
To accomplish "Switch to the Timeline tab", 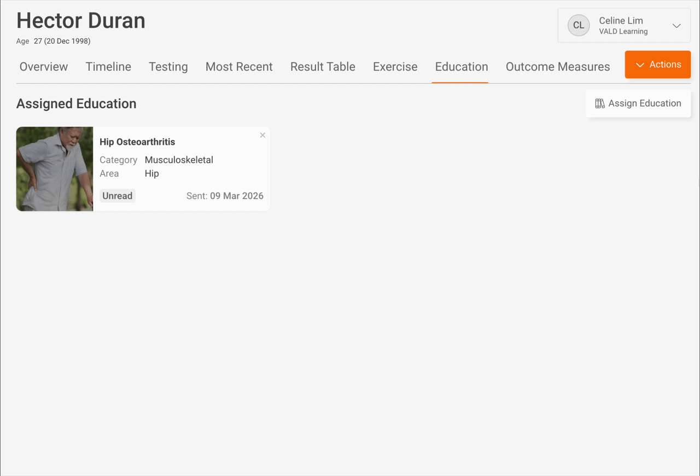I will [108, 67].
